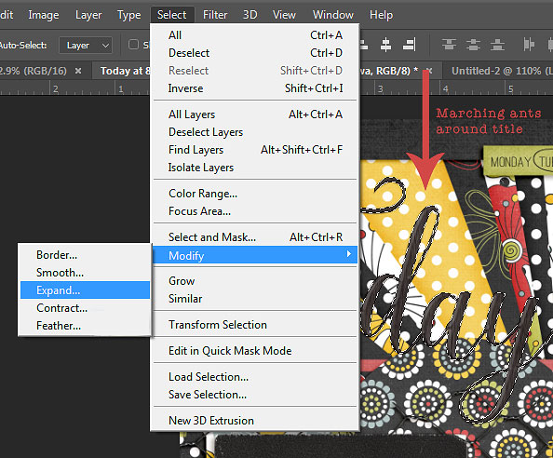Image resolution: width=553 pixels, height=458 pixels.
Task: Click the align horizontal centers icon
Action: point(385,45)
